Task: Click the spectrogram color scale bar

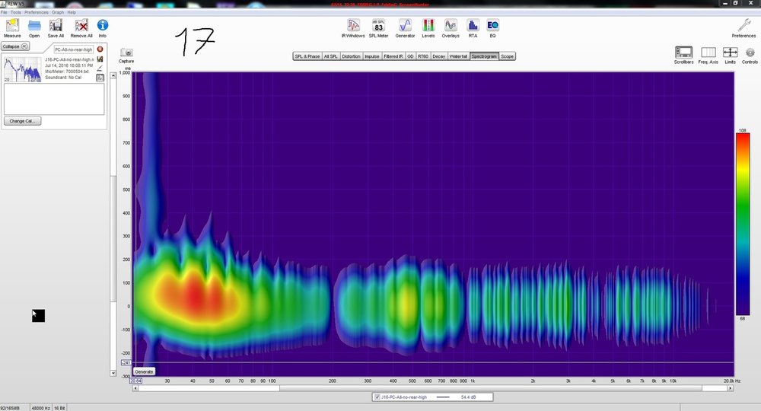Action: [x=743, y=225]
